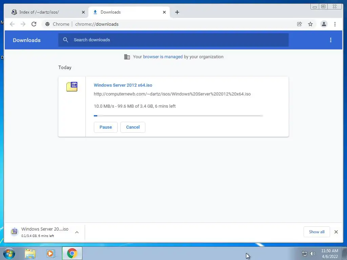Open a new tab with plus button
Screen dimensions: 347x260
point(177,12)
